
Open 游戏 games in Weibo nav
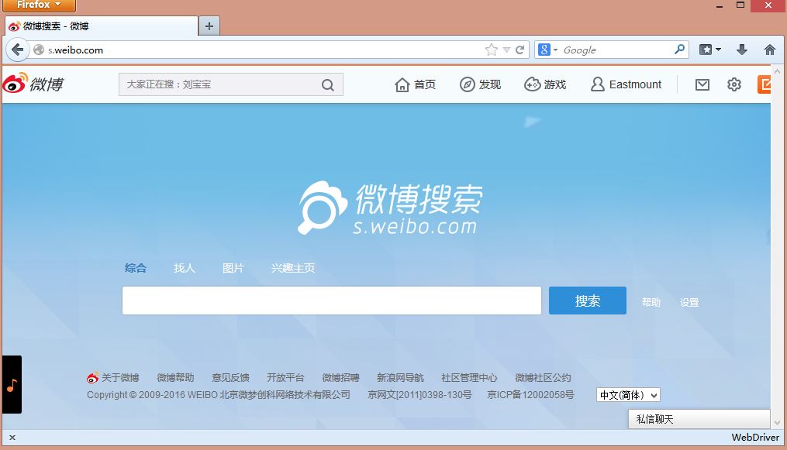(545, 84)
